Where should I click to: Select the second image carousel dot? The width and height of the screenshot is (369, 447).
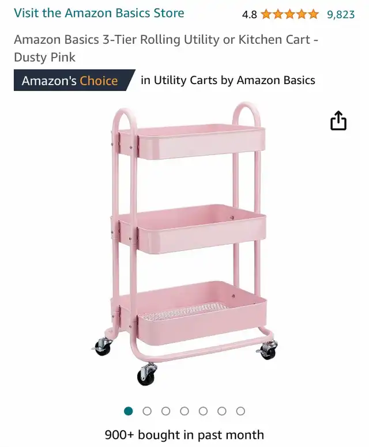click(x=147, y=411)
